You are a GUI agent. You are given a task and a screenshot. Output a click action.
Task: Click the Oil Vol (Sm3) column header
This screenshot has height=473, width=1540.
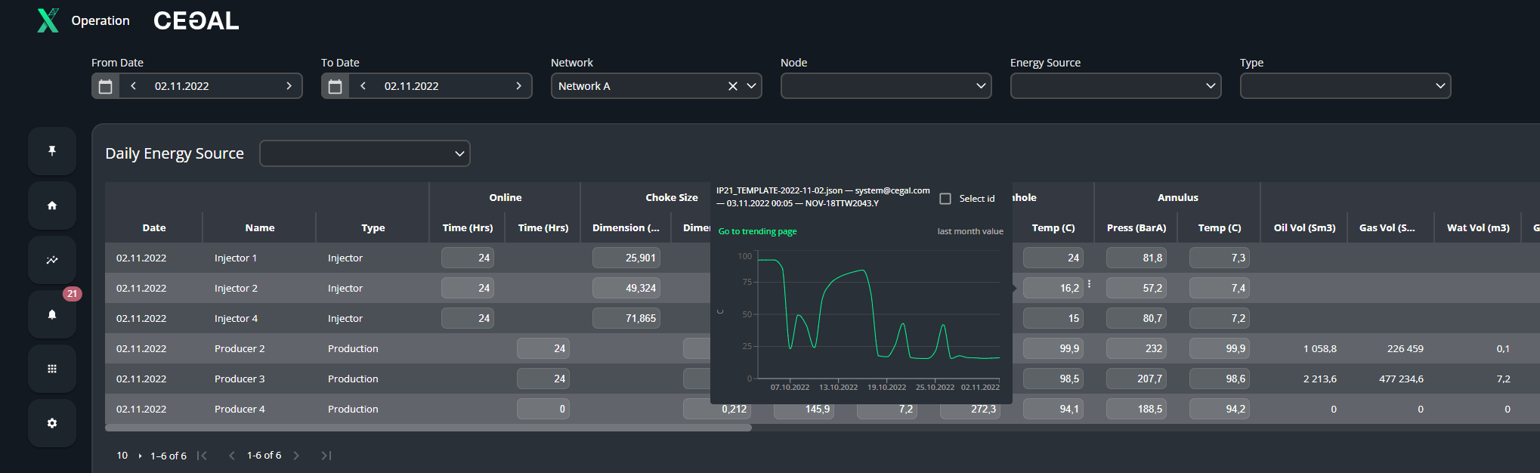(1304, 227)
